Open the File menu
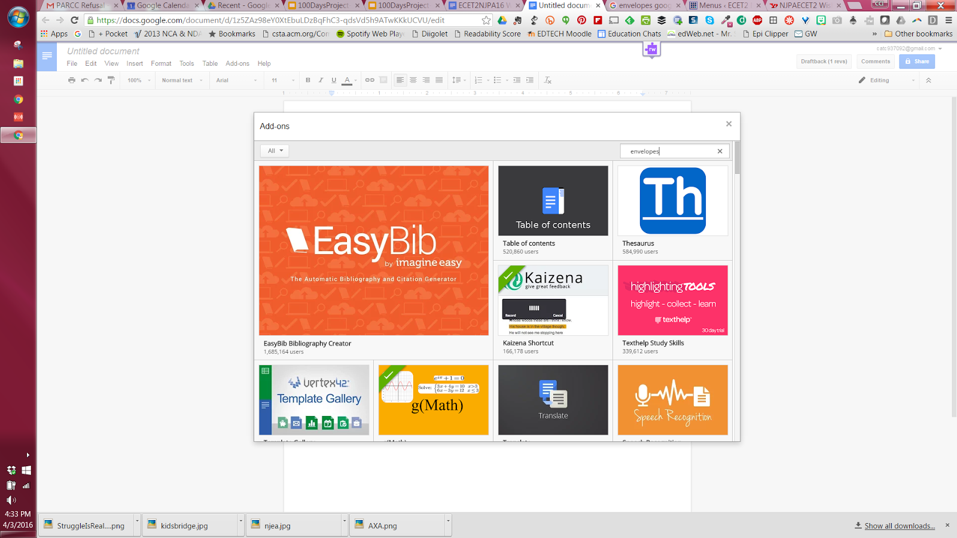The width and height of the screenshot is (957, 538). coord(72,63)
